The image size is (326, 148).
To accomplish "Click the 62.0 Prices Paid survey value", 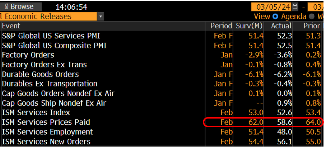I will click(x=256, y=122).
